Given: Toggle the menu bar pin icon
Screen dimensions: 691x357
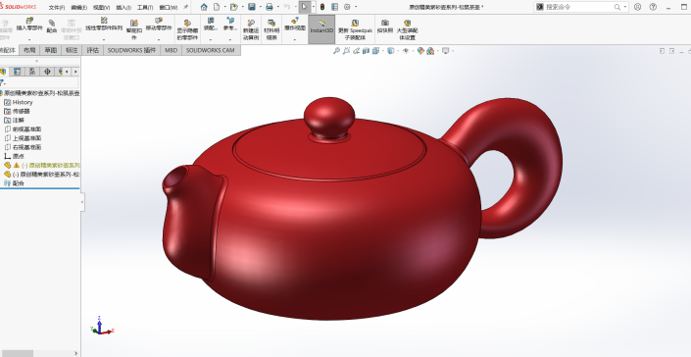Looking at the screenshot, I should click(185, 7).
